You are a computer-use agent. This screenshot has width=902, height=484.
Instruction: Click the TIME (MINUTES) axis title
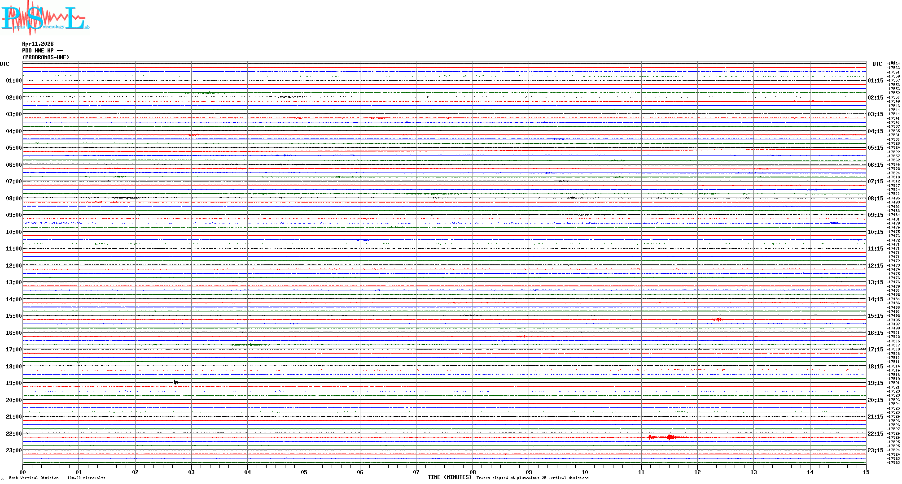[x=449, y=477]
